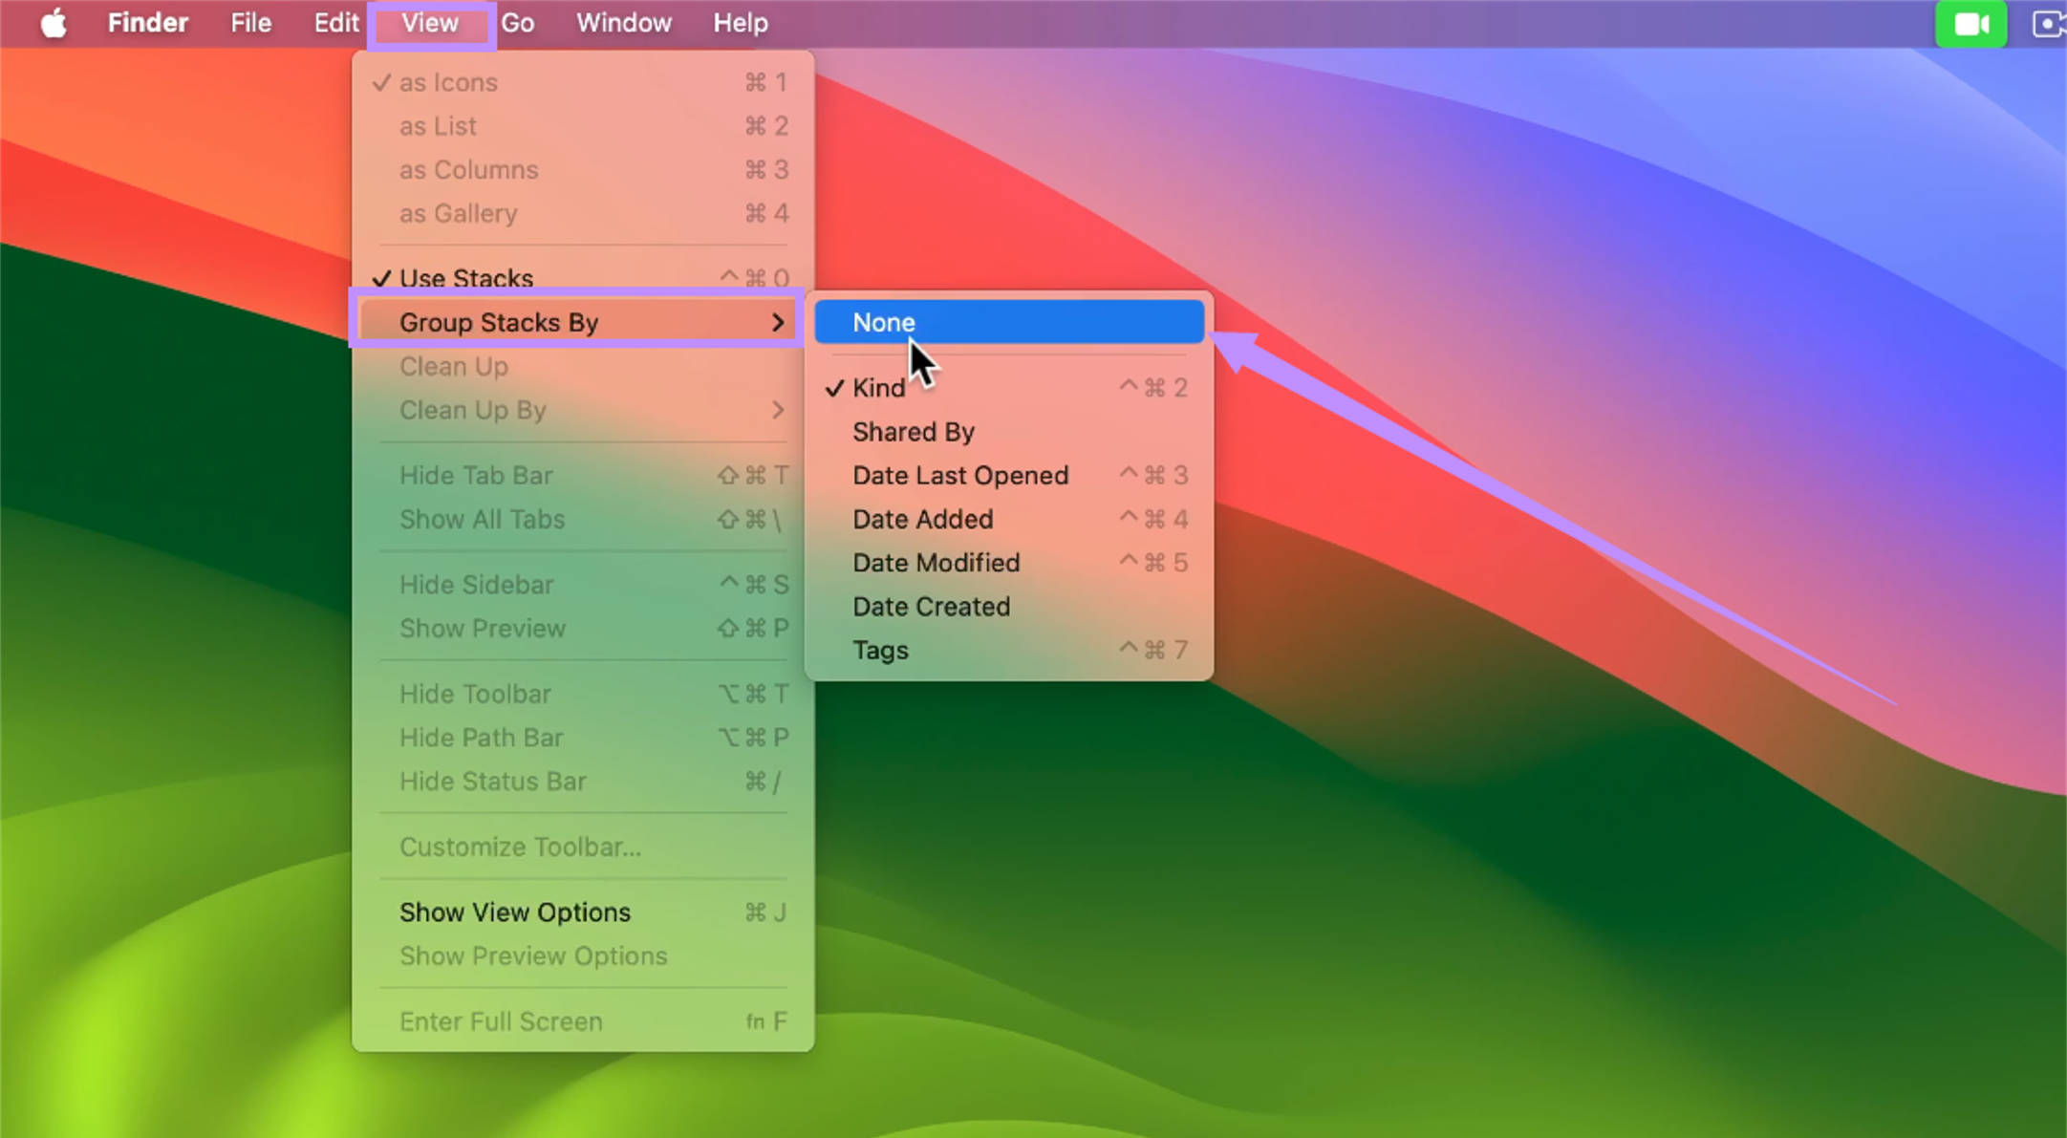Click Show Preview item
The width and height of the screenshot is (2067, 1138).
coord(583,629)
